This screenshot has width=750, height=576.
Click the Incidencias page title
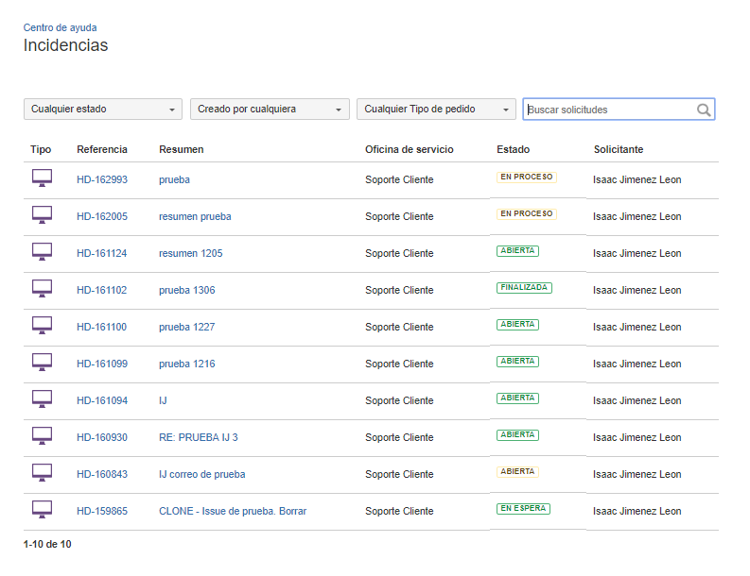click(x=65, y=45)
